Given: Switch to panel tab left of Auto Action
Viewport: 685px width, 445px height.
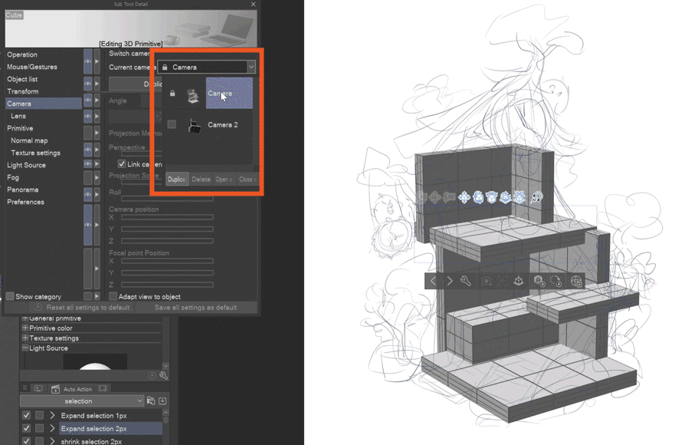Looking at the screenshot, I should [x=38, y=388].
